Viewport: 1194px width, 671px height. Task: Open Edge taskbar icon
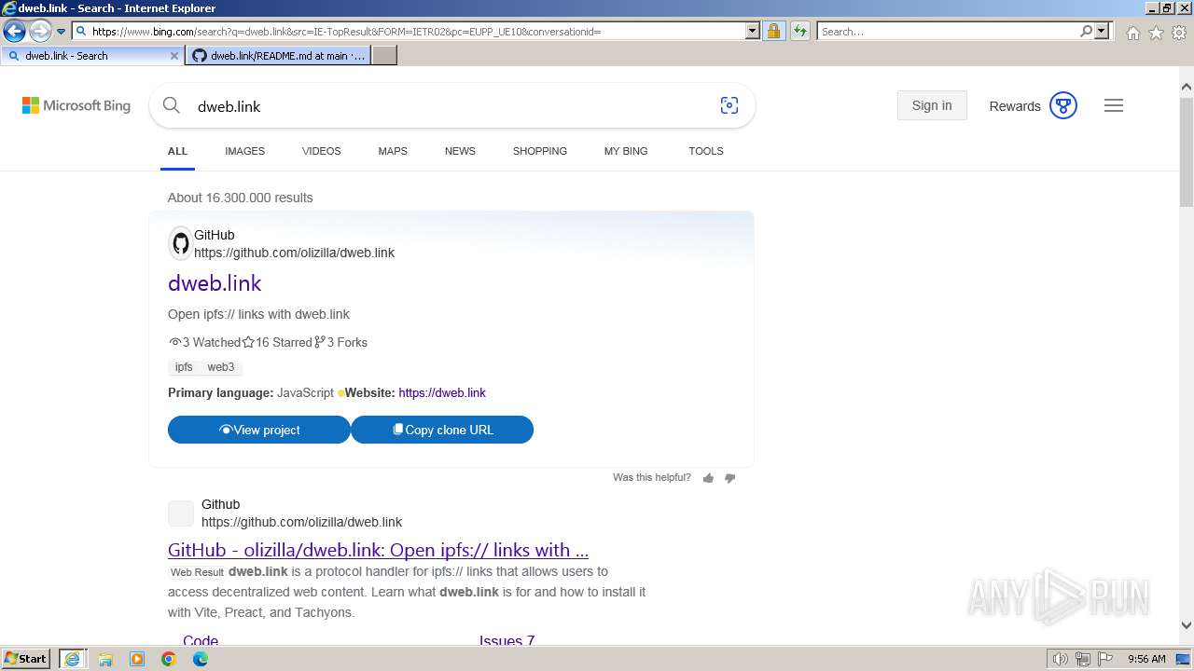(x=201, y=659)
